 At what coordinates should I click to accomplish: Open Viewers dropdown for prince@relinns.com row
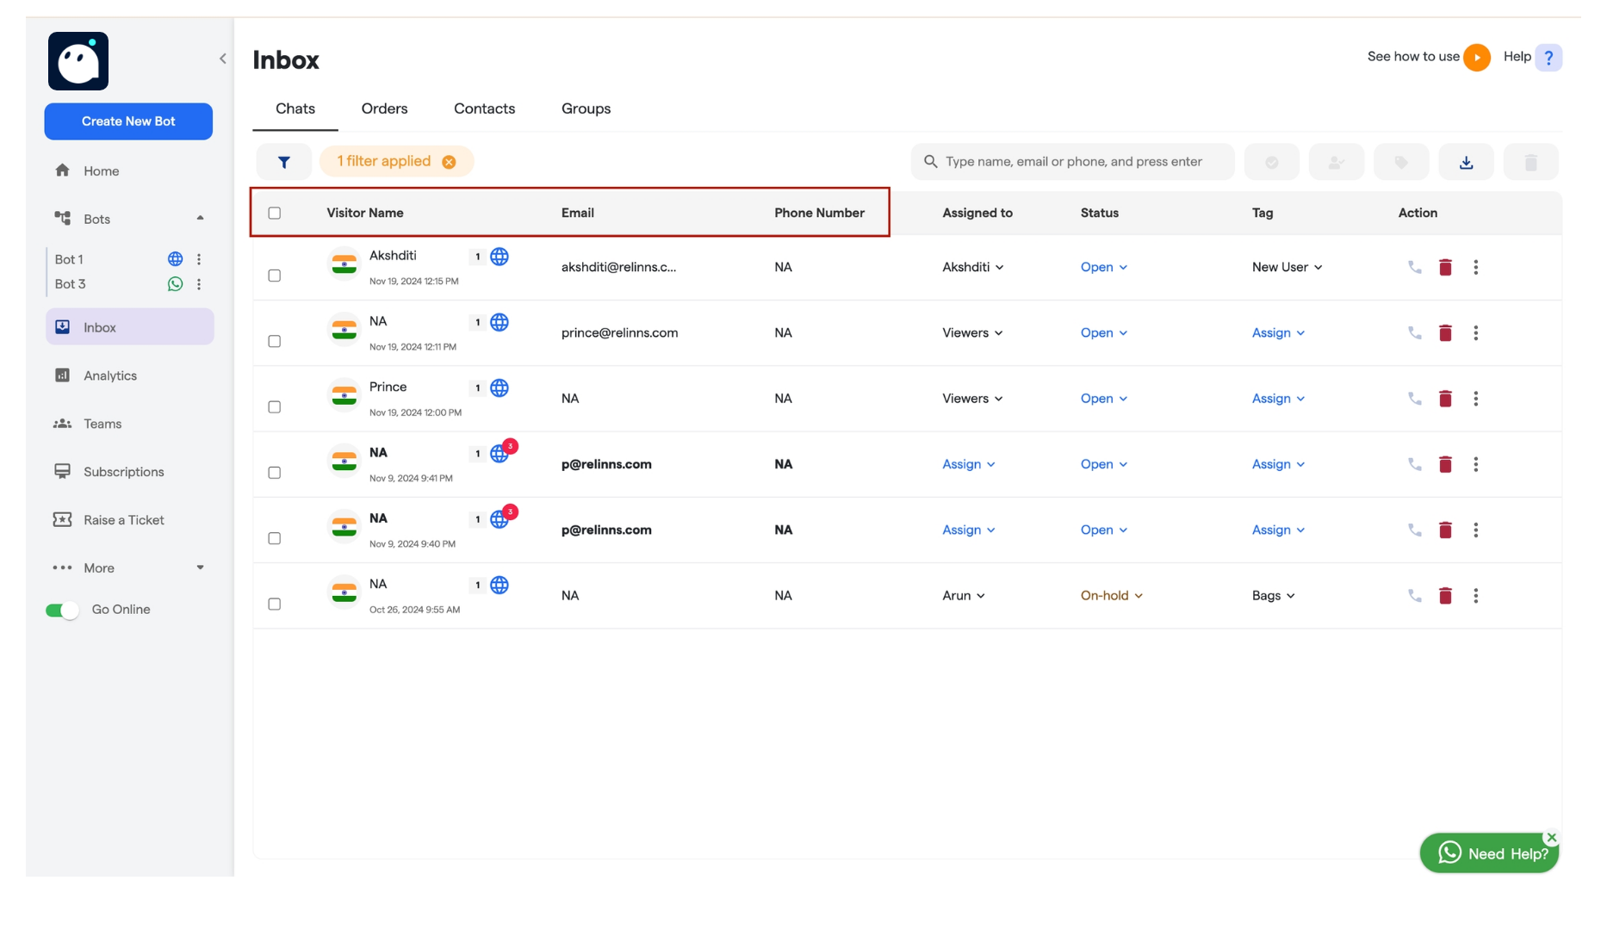pos(972,332)
